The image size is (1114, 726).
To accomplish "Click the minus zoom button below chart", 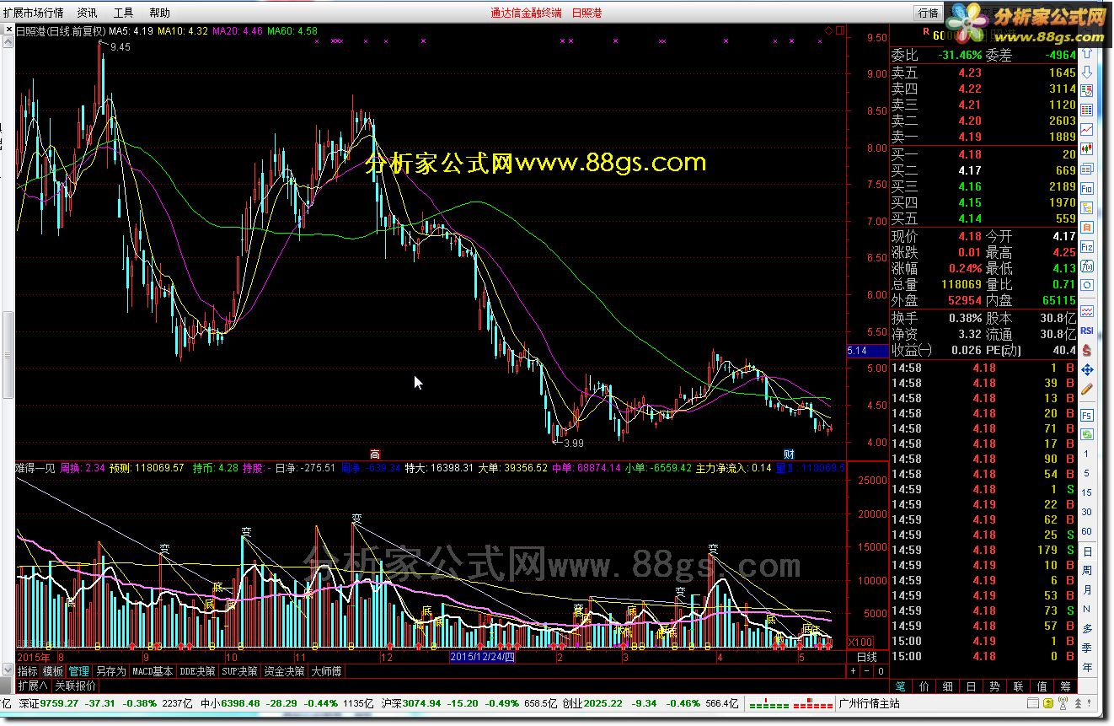I will 866,671.
